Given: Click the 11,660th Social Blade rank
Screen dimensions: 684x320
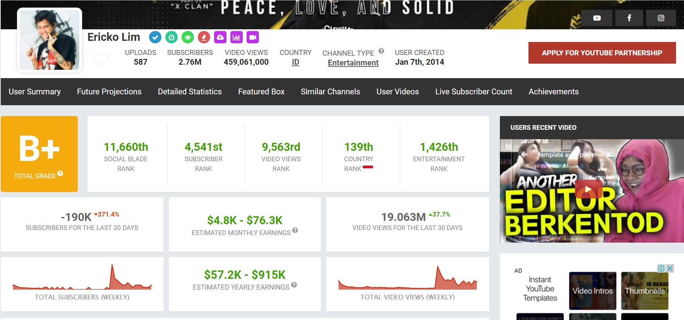Looking at the screenshot, I should pyautogui.click(x=126, y=147).
